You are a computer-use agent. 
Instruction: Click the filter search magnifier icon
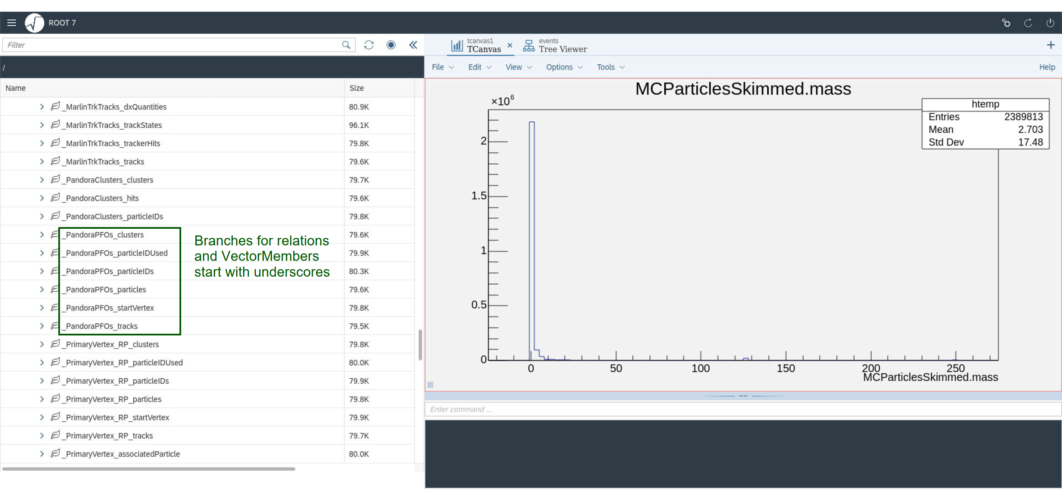point(346,45)
